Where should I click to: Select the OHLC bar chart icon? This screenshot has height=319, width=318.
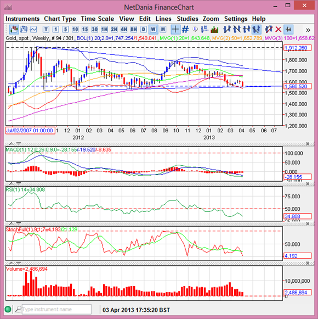pos(24,30)
